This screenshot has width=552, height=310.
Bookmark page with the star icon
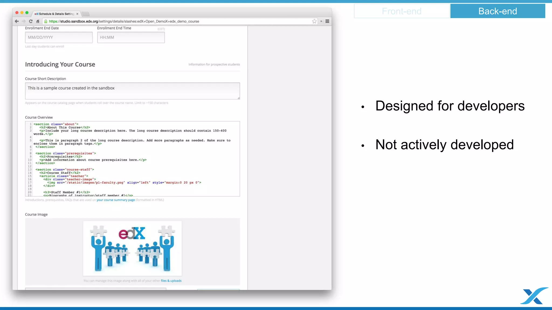pos(314,21)
